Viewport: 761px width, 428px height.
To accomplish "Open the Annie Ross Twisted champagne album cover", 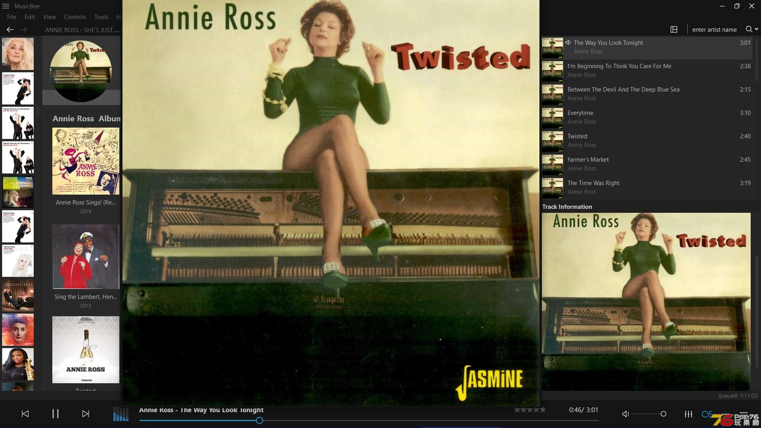I will click(86, 350).
